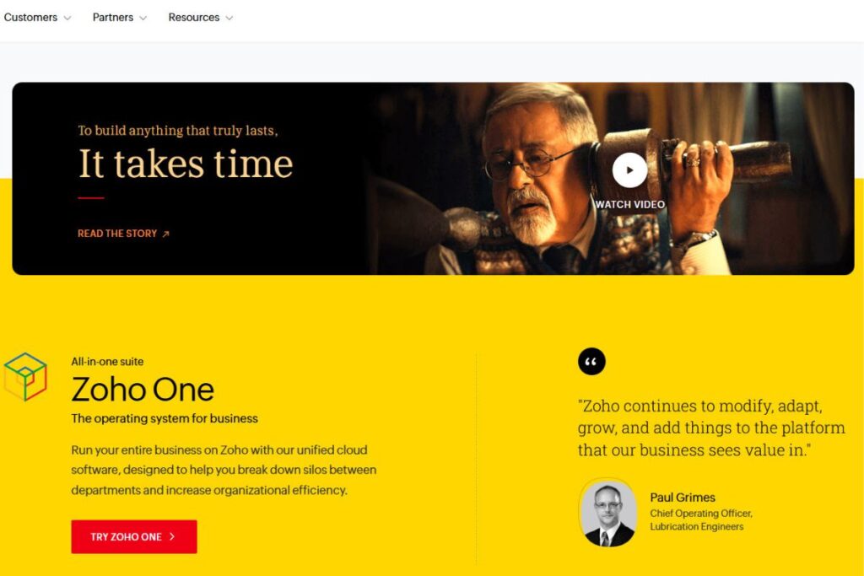The width and height of the screenshot is (864, 576).
Task: Click Paul Grimes portrait photo
Action: [607, 513]
